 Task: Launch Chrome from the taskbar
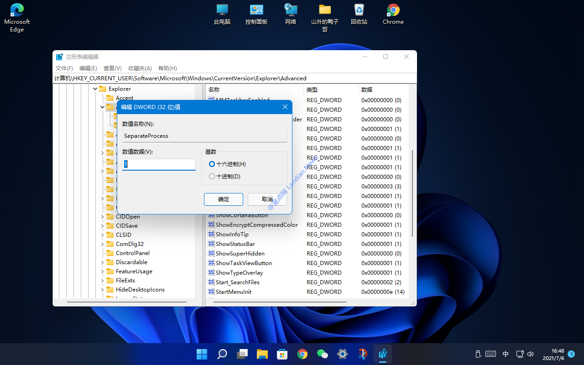(302, 354)
